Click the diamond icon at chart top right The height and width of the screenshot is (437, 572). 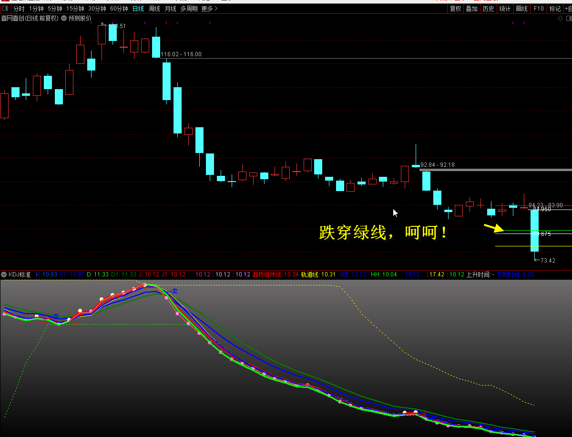point(561,18)
